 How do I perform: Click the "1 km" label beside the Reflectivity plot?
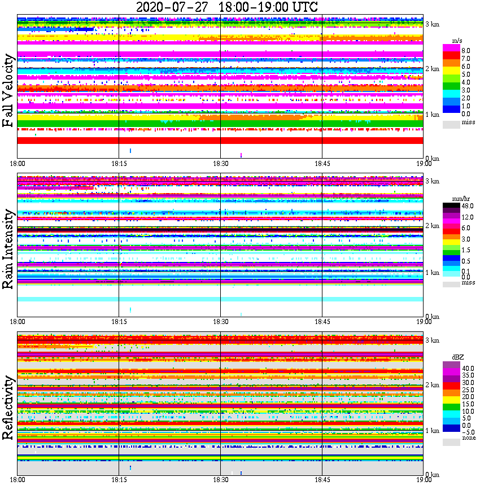(x=432, y=431)
